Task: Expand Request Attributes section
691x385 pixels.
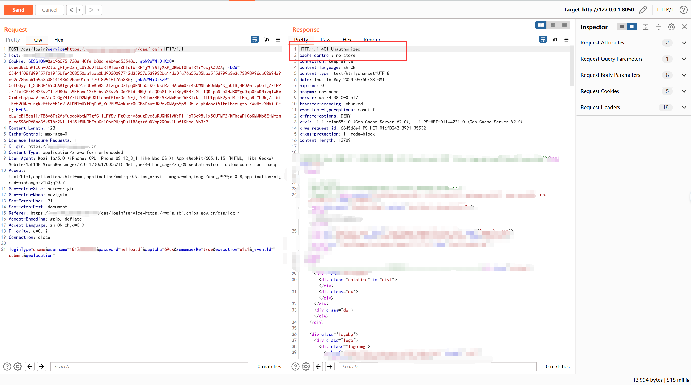Action: point(634,43)
